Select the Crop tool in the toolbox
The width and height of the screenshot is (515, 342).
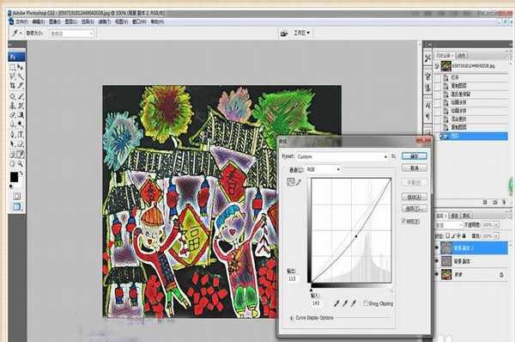coord(13,86)
